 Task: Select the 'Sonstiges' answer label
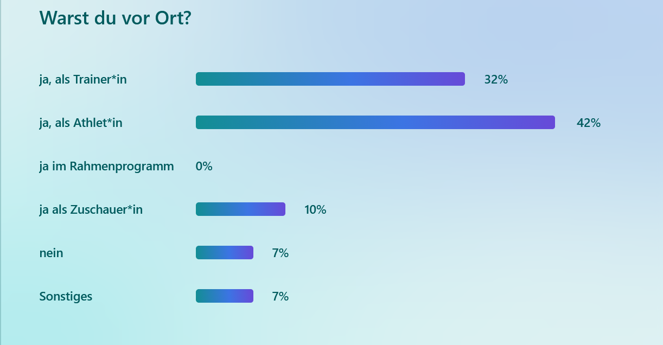66,296
